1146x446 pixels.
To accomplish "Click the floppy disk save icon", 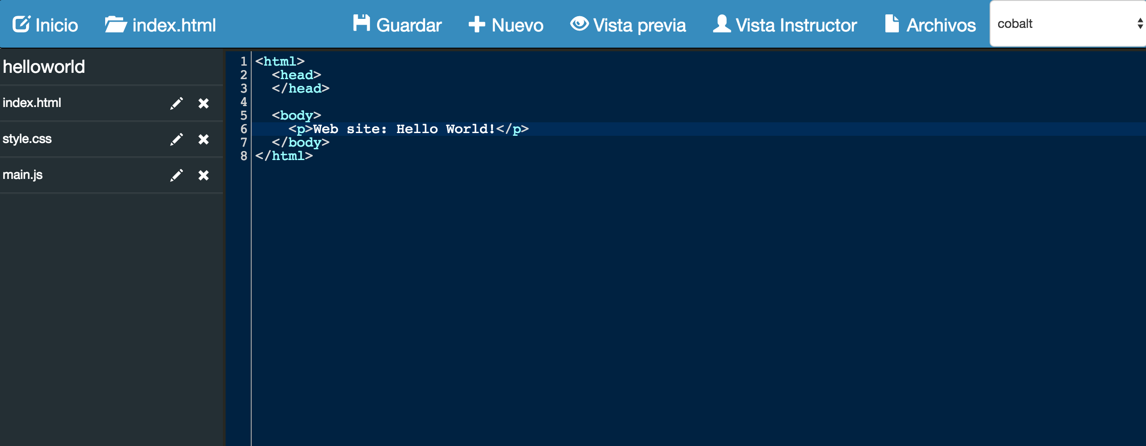I will coord(361,23).
